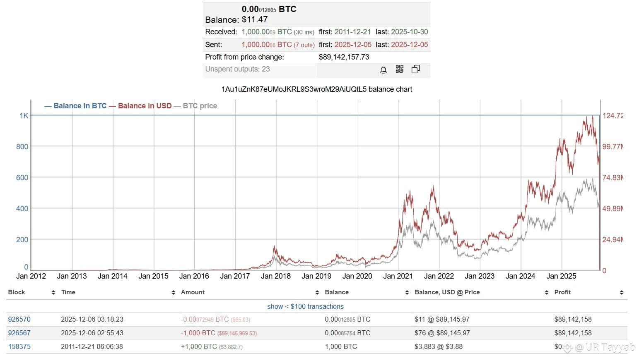This screenshot has width=639, height=358.
Task: Click the Jan 2025 x-axis label
Action: [561, 276]
